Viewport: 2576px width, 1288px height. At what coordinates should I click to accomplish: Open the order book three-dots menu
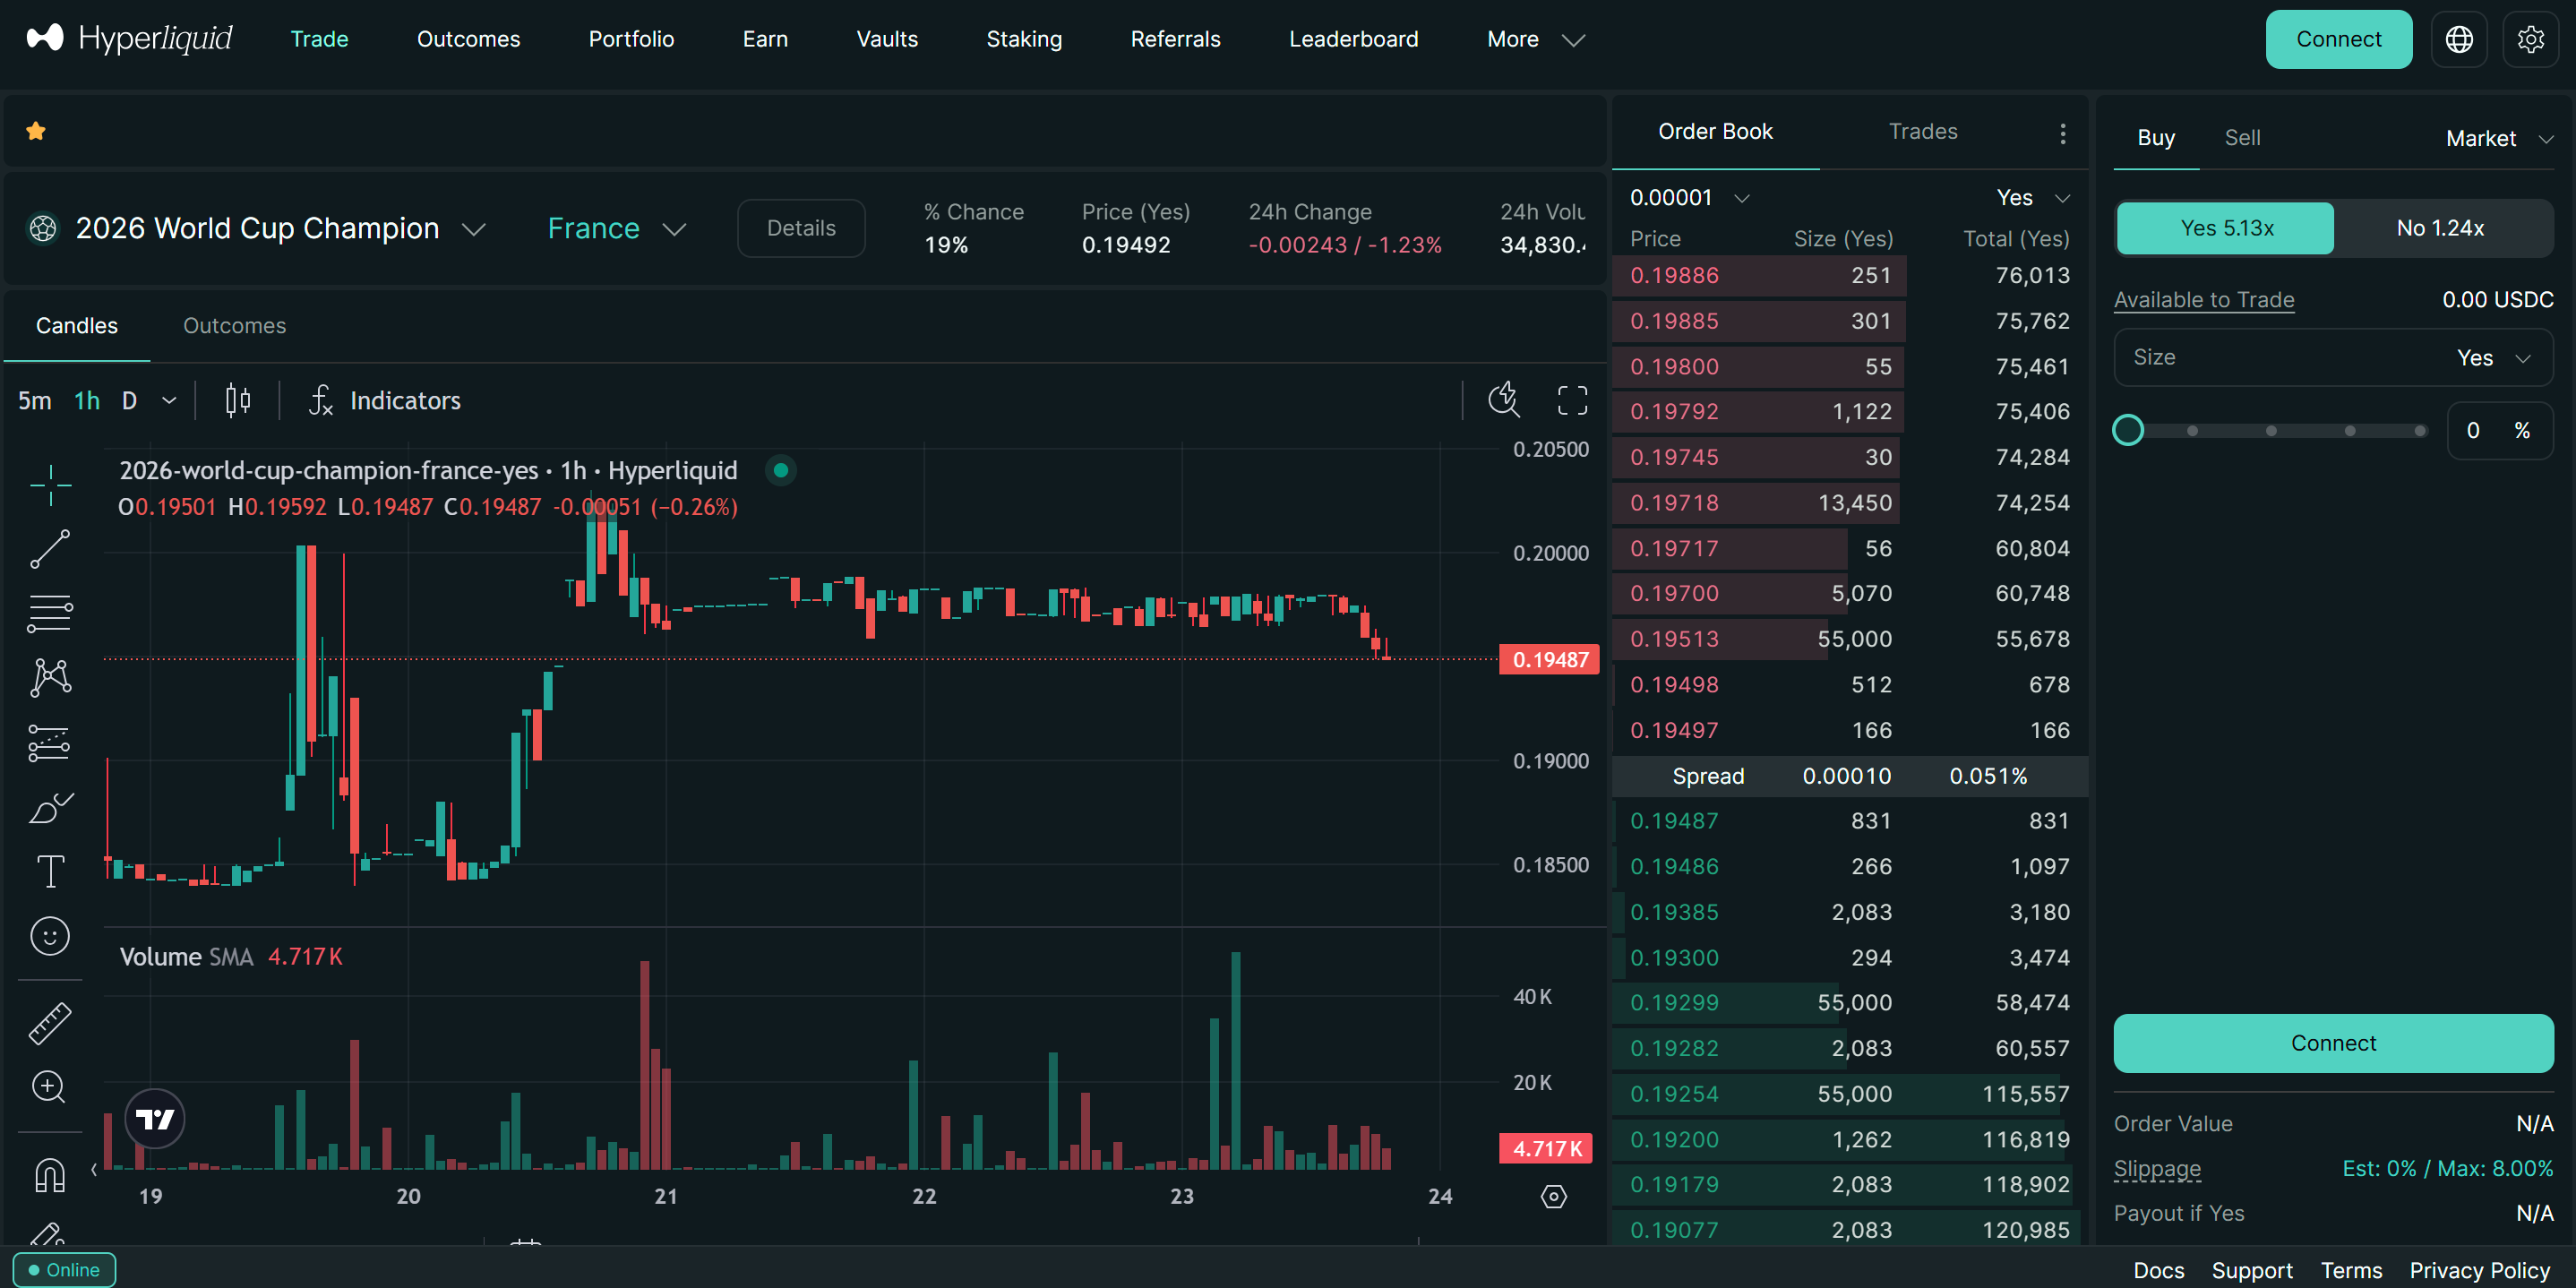pos(2062,133)
